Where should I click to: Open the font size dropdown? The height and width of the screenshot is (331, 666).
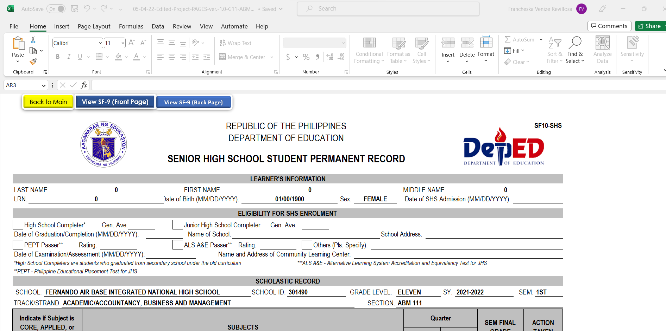pos(123,43)
